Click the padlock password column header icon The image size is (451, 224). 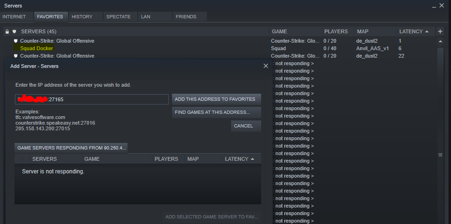point(7,31)
